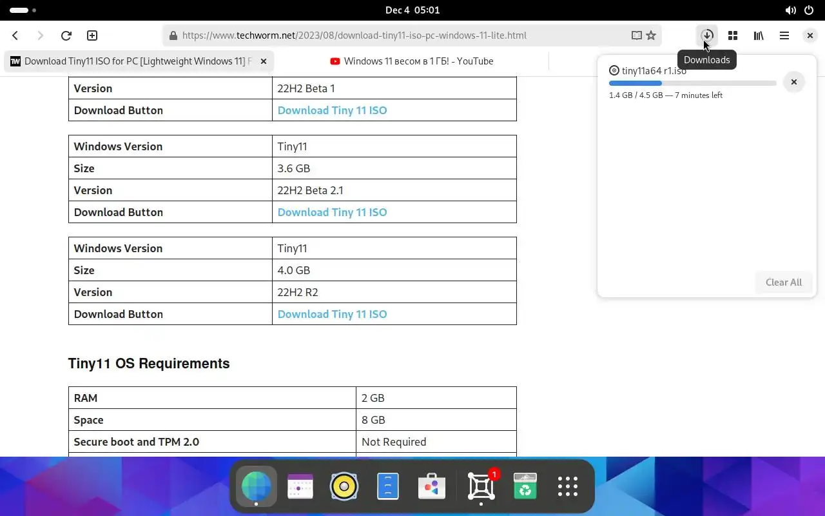825x516 pixels.
Task: Close the browser window
Action: 810,35
